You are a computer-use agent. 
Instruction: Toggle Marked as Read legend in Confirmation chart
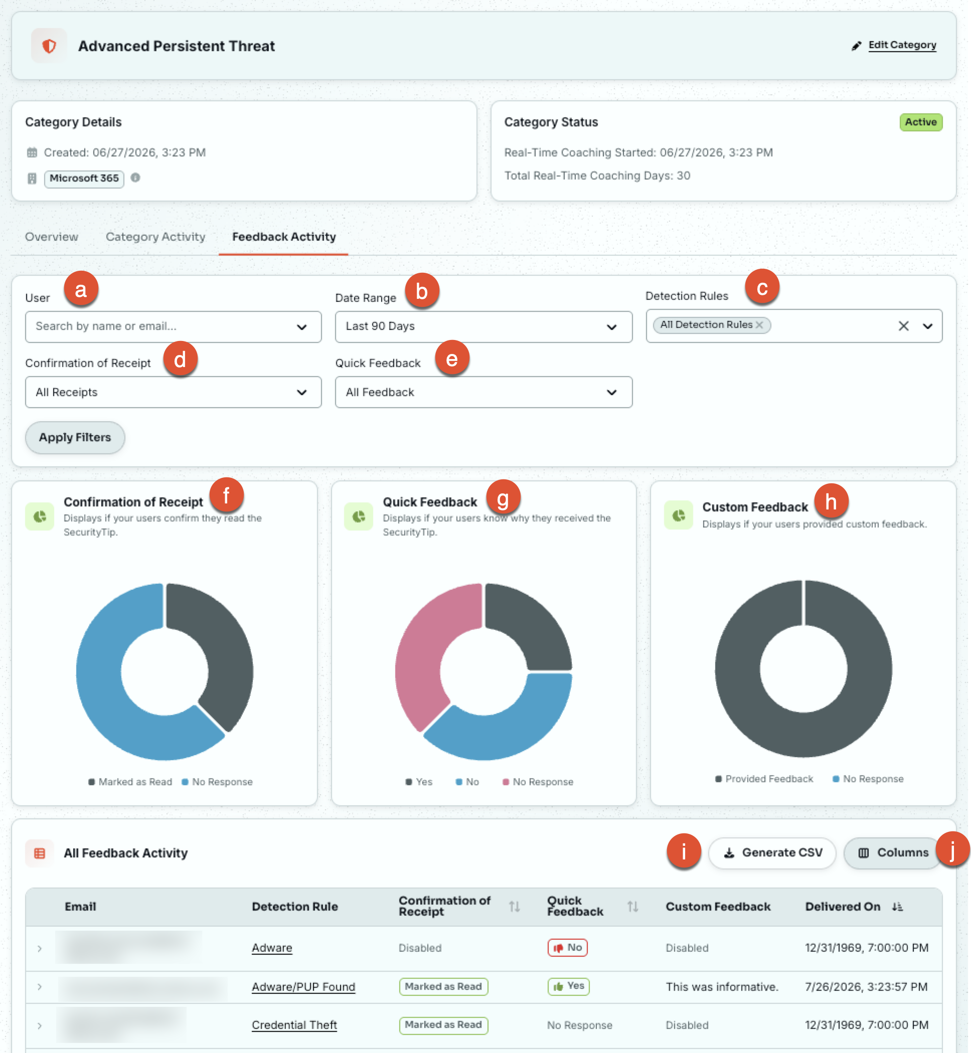tap(130, 782)
